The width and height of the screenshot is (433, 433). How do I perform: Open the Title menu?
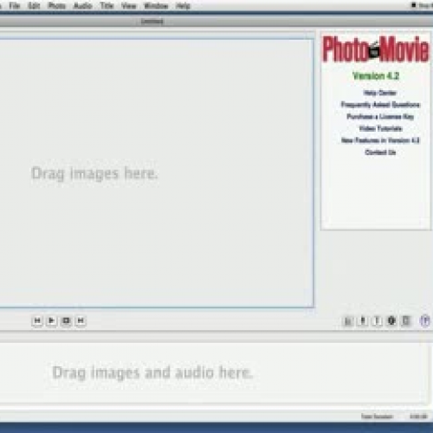point(107,6)
